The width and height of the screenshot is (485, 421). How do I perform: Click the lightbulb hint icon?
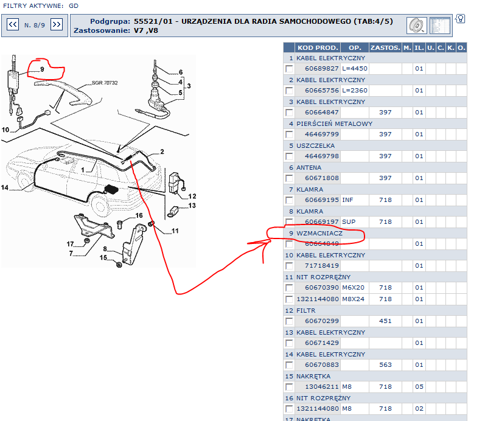[x=460, y=19]
